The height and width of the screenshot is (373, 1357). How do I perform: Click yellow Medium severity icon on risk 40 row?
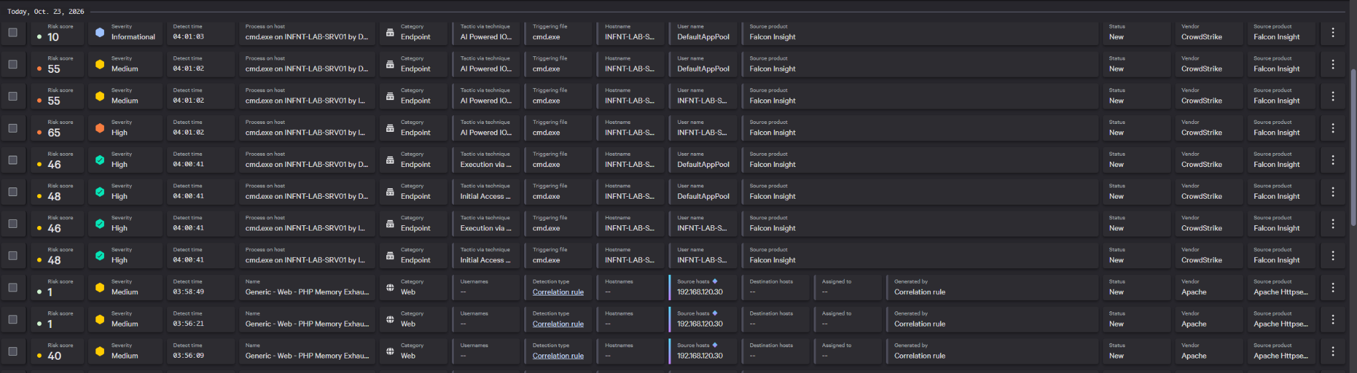coord(99,351)
